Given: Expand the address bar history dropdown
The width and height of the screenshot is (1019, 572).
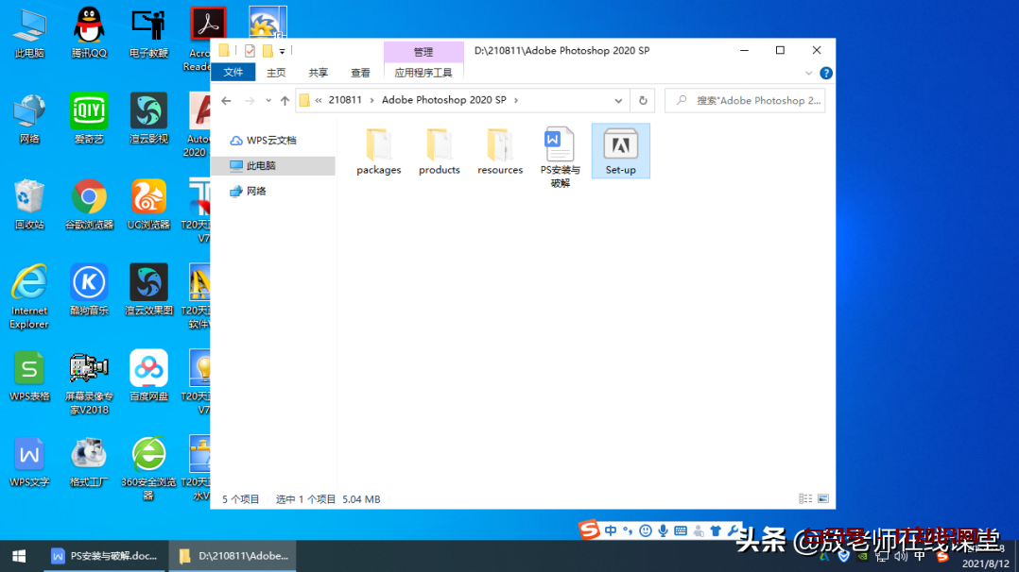Looking at the screenshot, I should [x=619, y=100].
